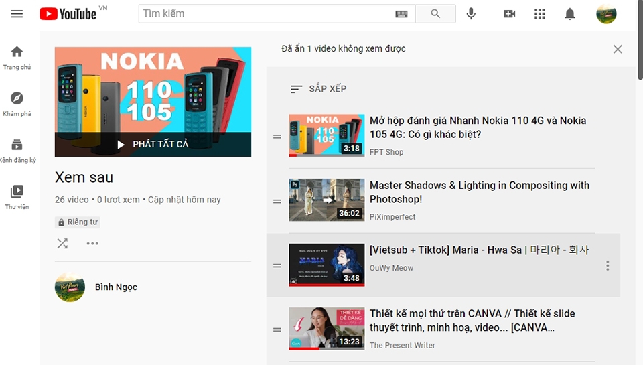Start voice search with microphone

(471, 14)
